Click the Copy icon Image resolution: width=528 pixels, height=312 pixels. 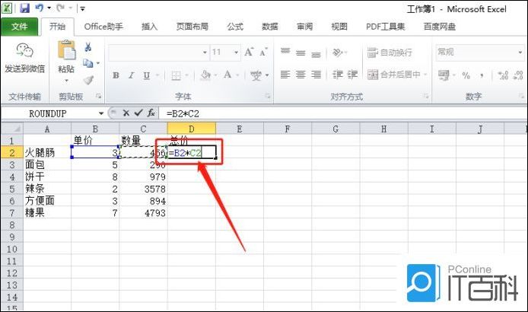(88, 63)
